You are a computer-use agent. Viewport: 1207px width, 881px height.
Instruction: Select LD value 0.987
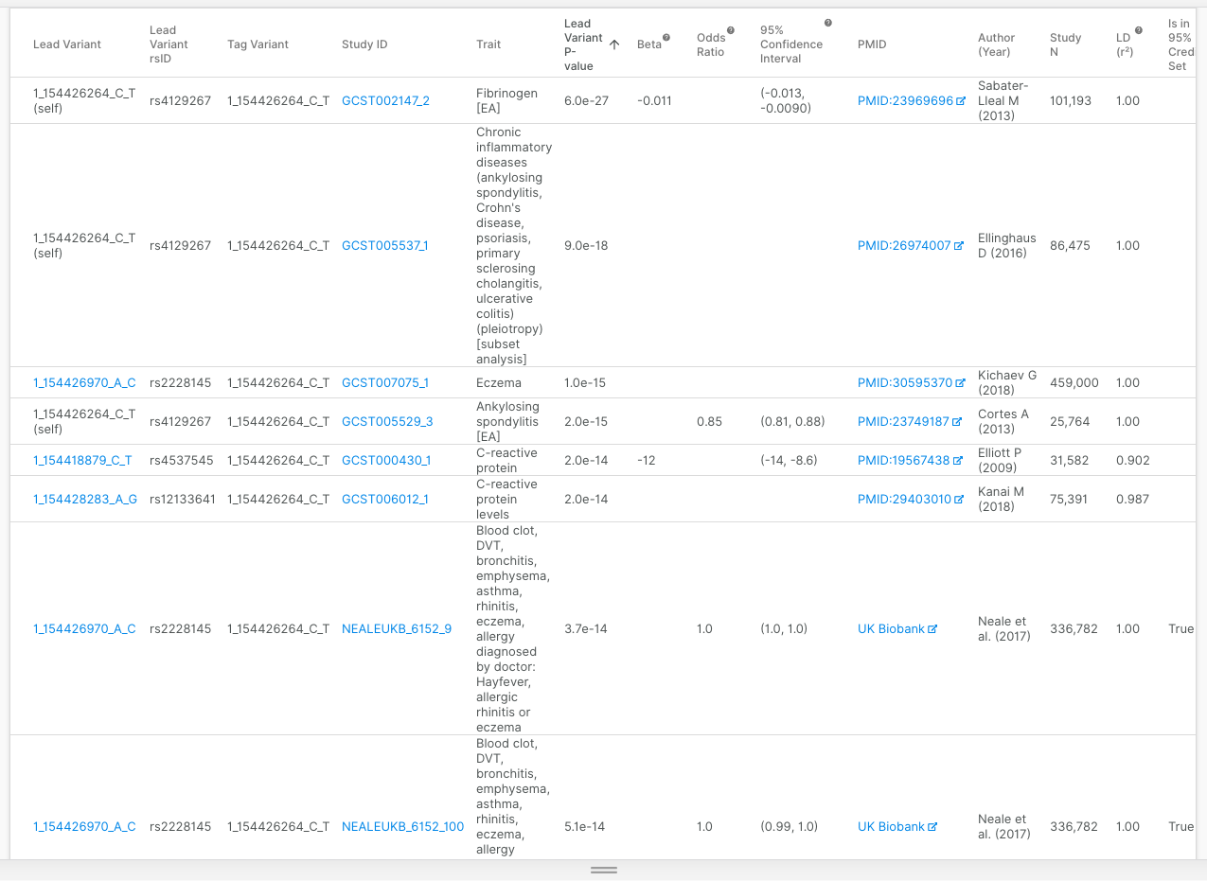1133,500
